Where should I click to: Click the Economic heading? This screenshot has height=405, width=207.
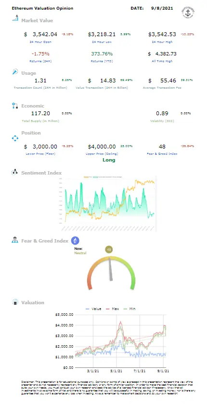pyautogui.click(x=33, y=106)
